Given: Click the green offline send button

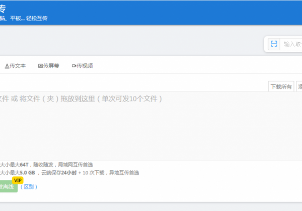Looking at the screenshot, I should pos(9,186).
